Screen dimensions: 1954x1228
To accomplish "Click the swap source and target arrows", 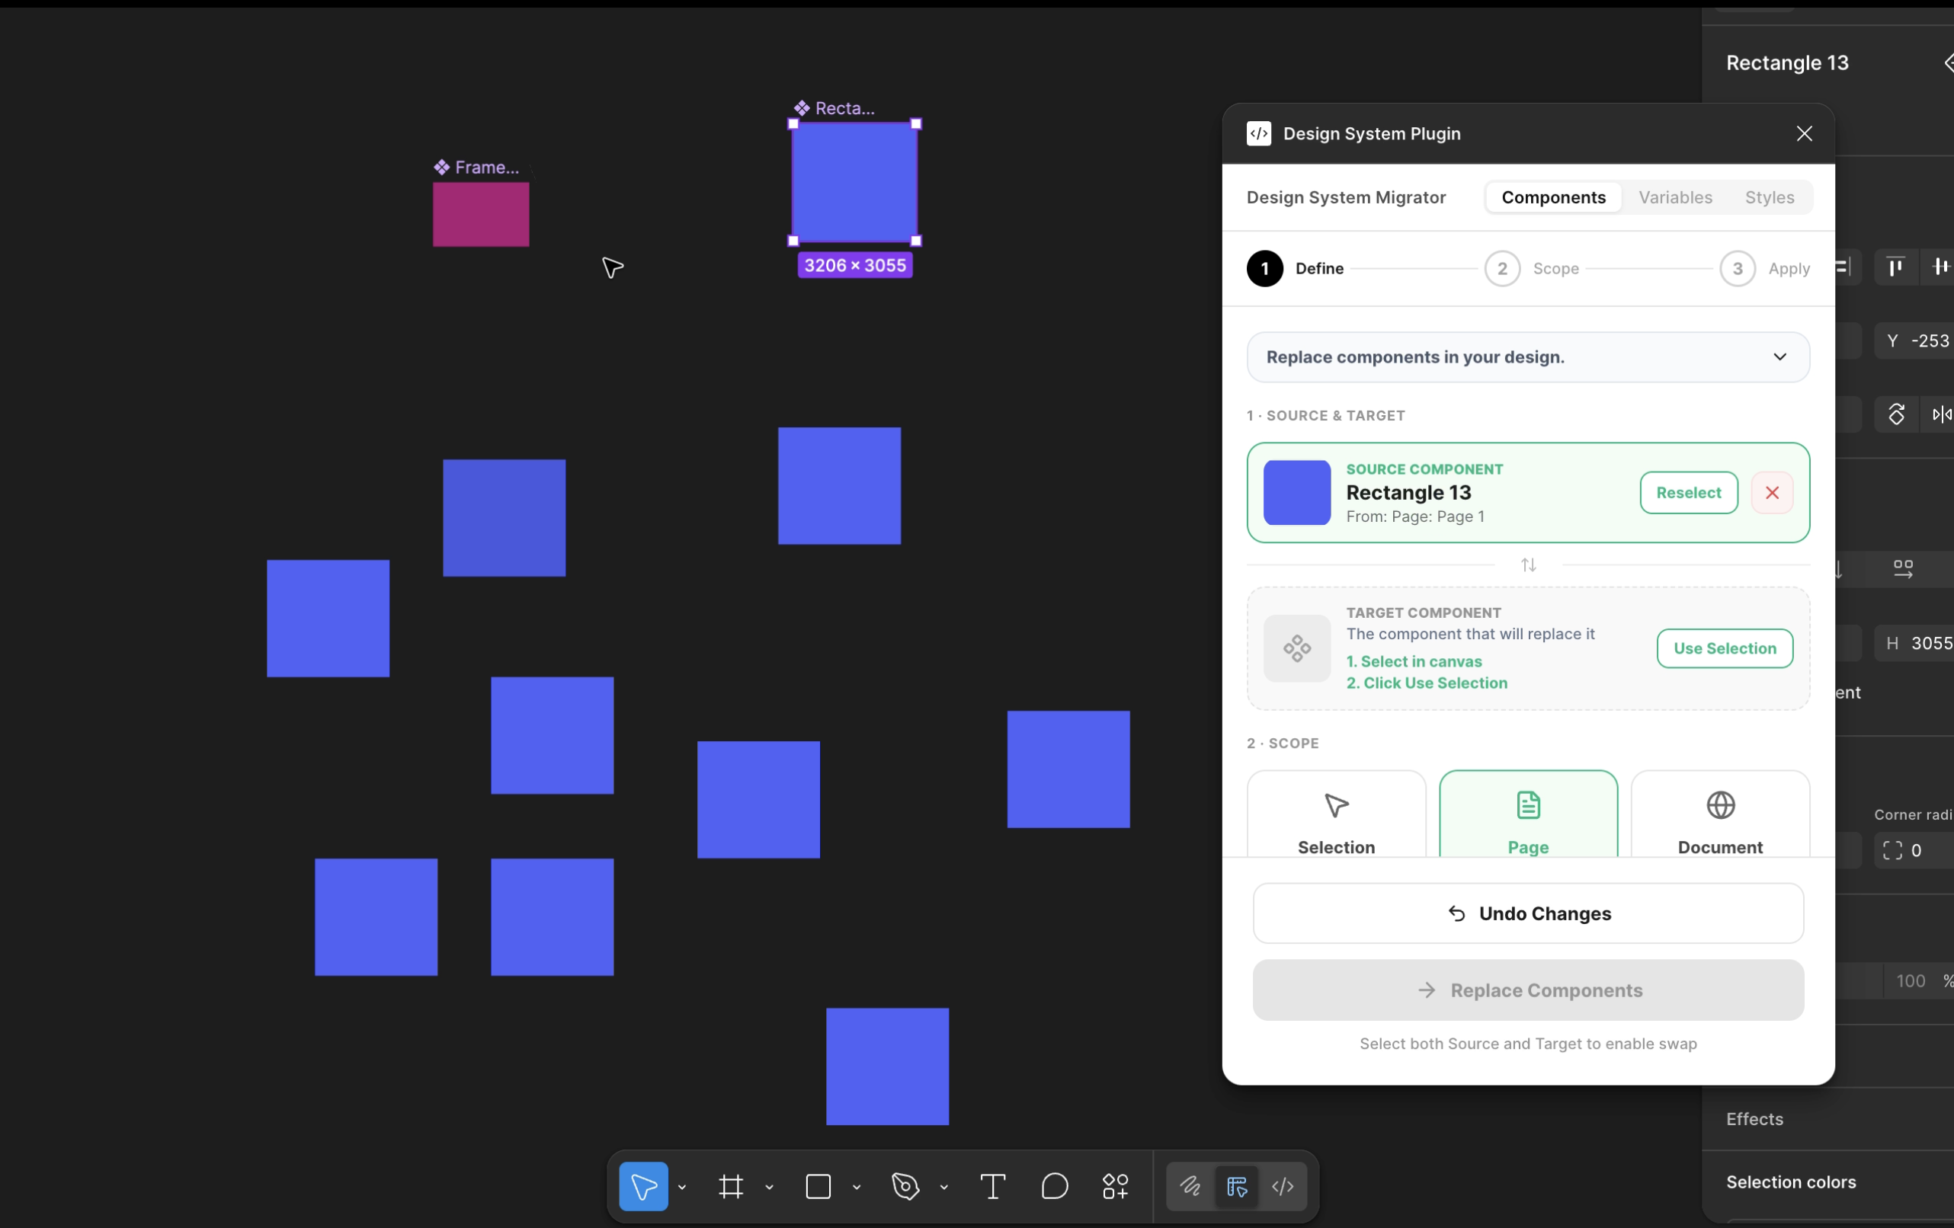I will (x=1528, y=564).
